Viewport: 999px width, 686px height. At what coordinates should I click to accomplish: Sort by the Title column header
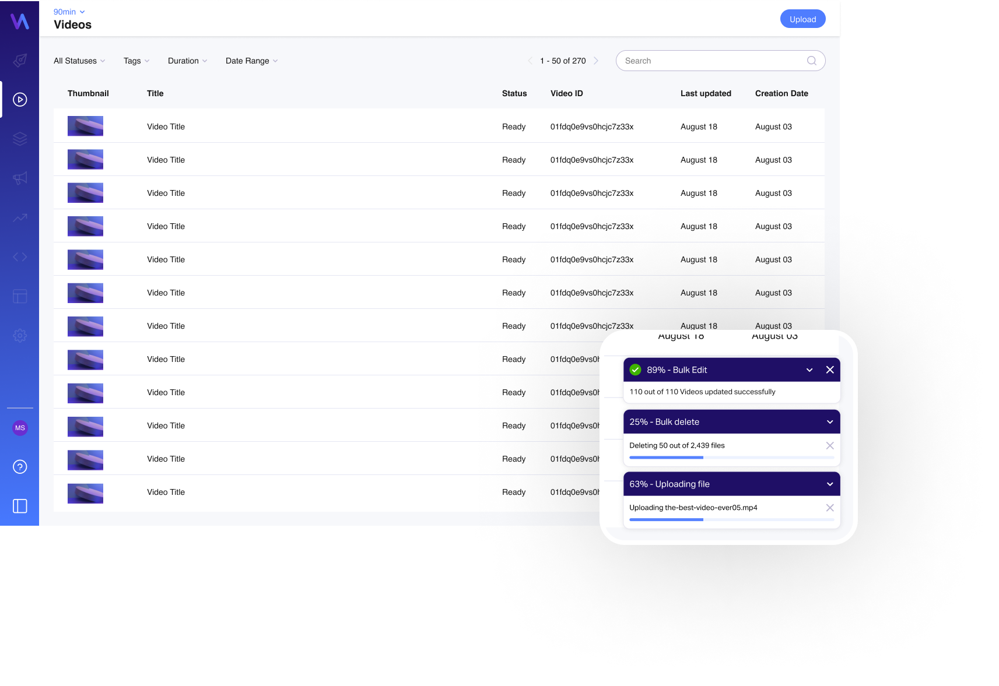tap(155, 93)
